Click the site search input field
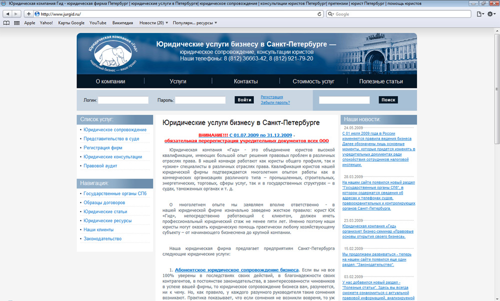Image resolution: width=500 pixels, height=301 pixels. [344, 100]
